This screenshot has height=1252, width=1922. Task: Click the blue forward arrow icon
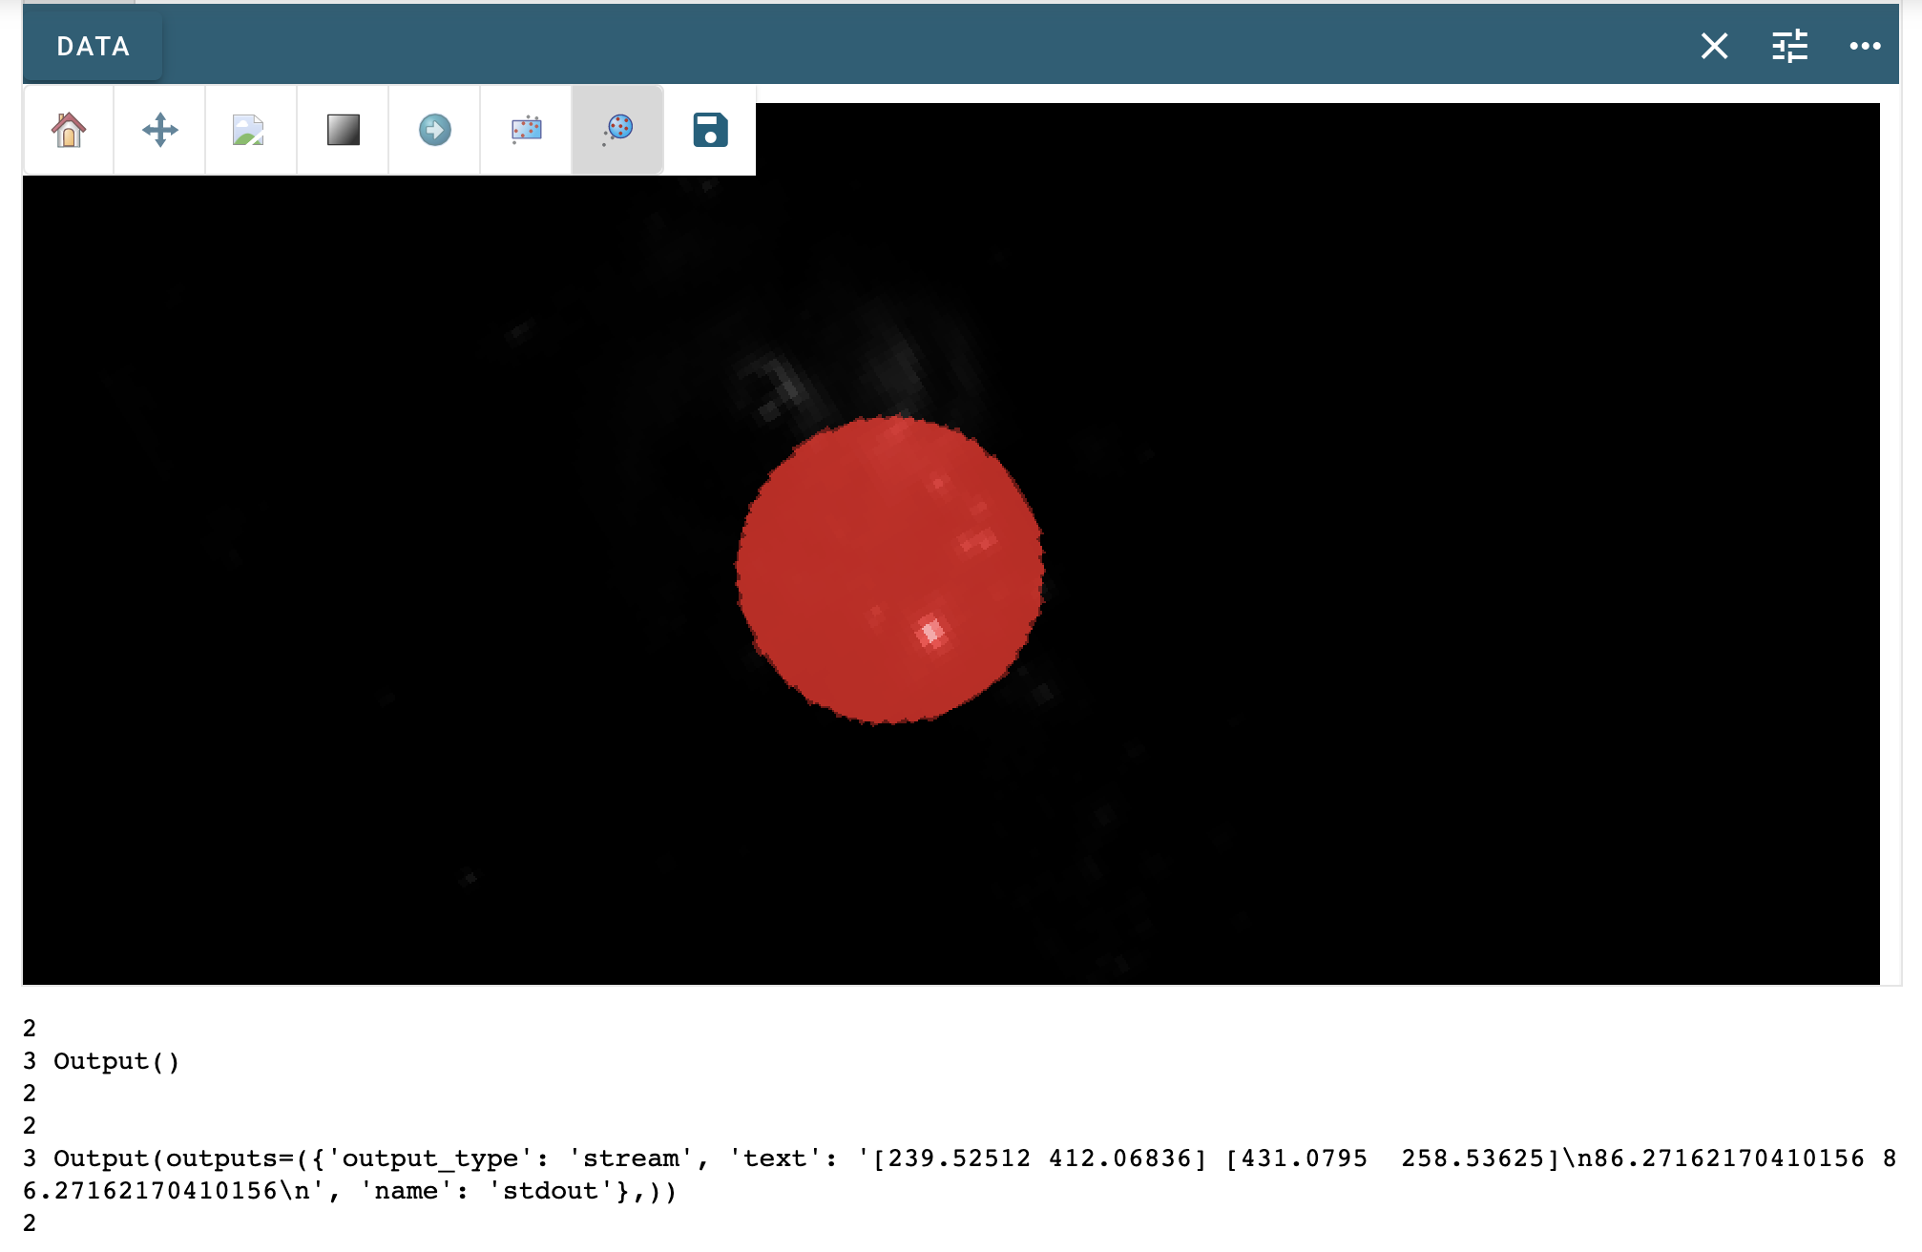(x=433, y=131)
